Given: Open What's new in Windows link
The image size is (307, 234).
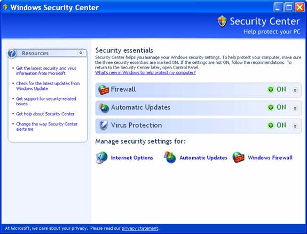Looking at the screenshot, I should 145,73.
